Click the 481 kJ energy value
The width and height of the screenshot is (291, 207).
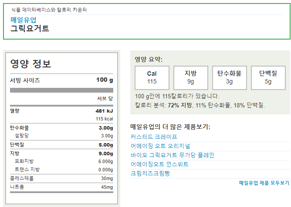coord(104,111)
